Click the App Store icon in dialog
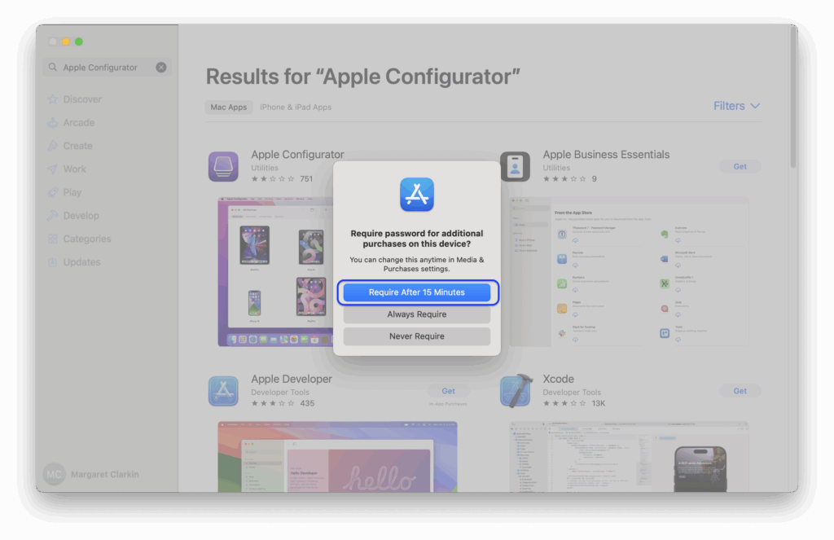 tap(417, 195)
